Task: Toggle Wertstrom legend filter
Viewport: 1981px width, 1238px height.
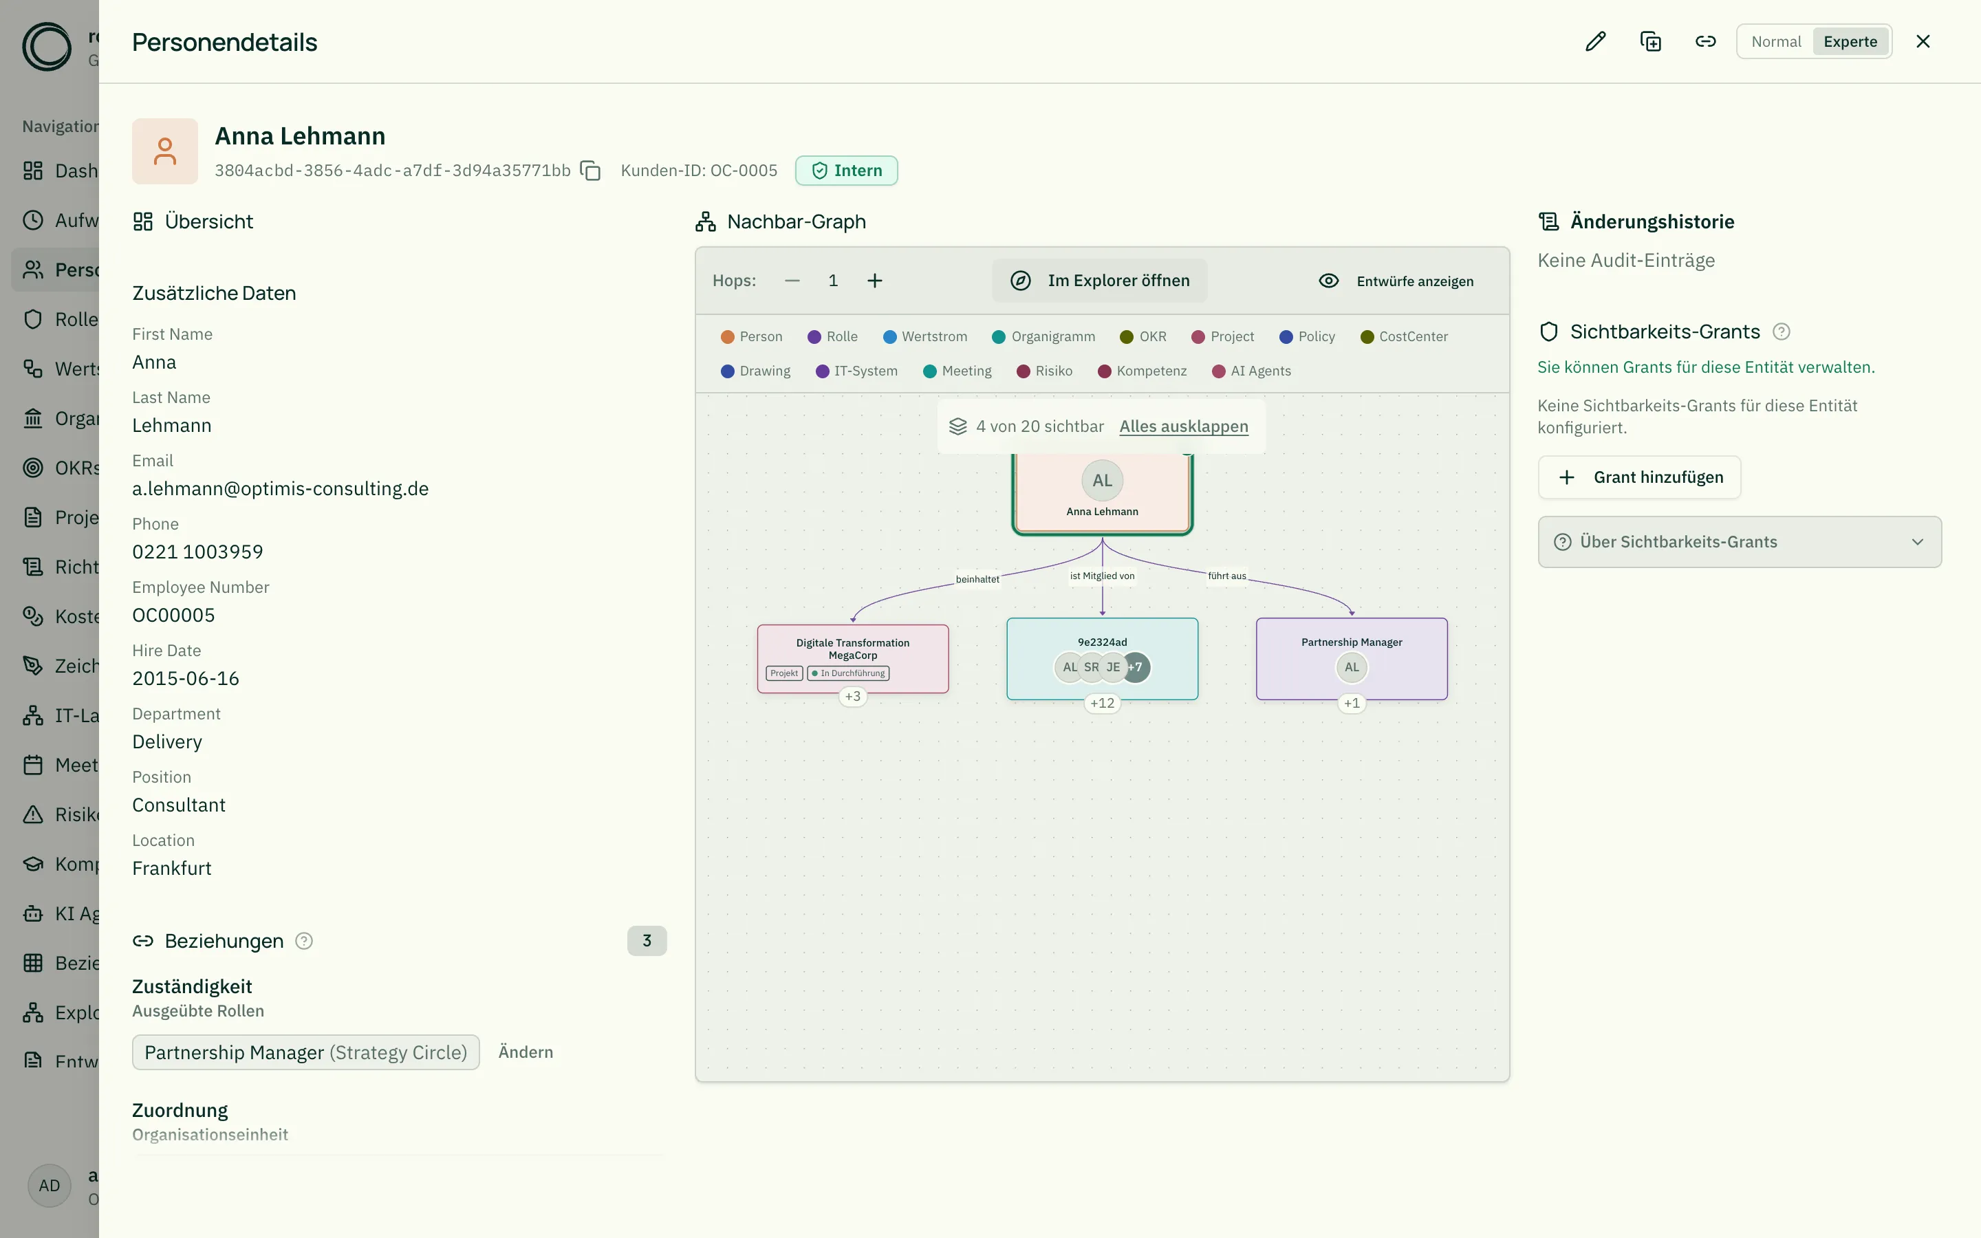Action: pos(925,336)
